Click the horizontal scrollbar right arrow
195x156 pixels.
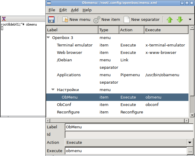pos(186,121)
